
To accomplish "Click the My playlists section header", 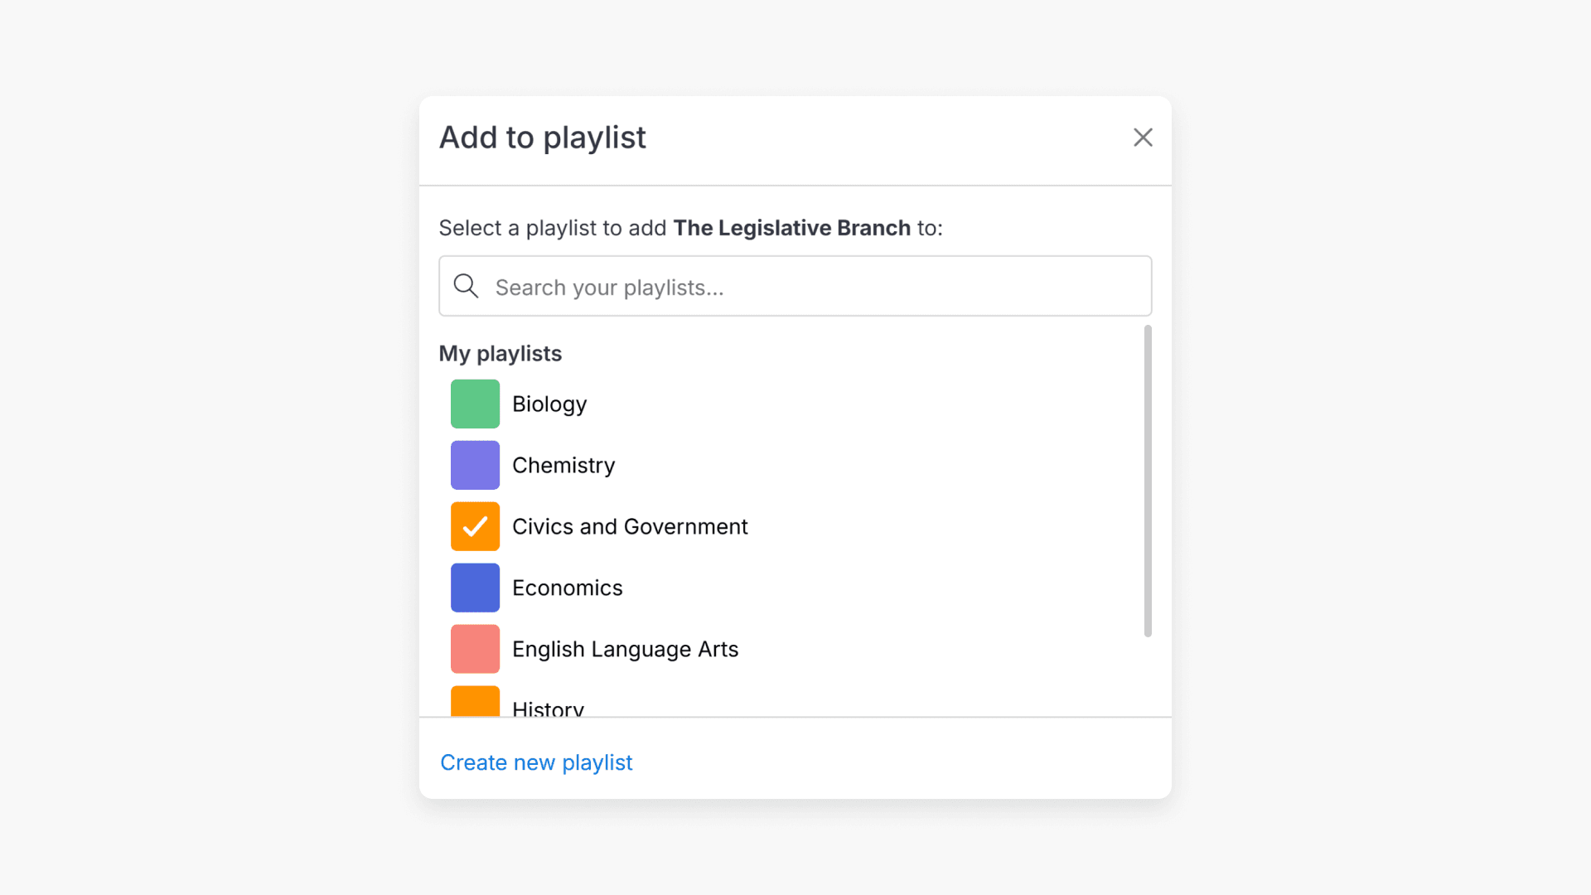I will pyautogui.click(x=500, y=353).
